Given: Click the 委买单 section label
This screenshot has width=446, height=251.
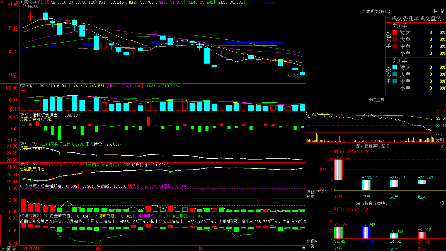Looking at the screenshot, I should (389, 40).
